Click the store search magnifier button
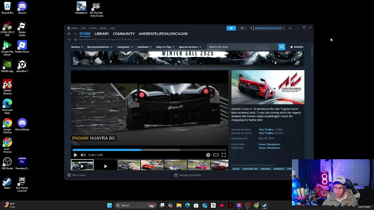The image size is (374, 210). (x=282, y=47)
